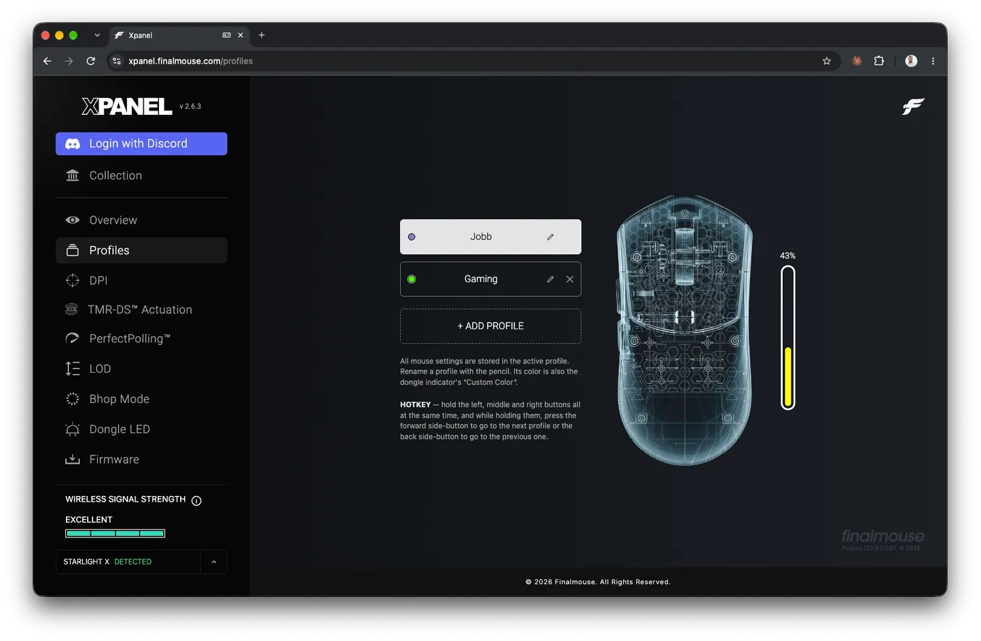Screen dimensions: 981x641
Task: Expand the Starlight X device selector
Action: tap(214, 562)
